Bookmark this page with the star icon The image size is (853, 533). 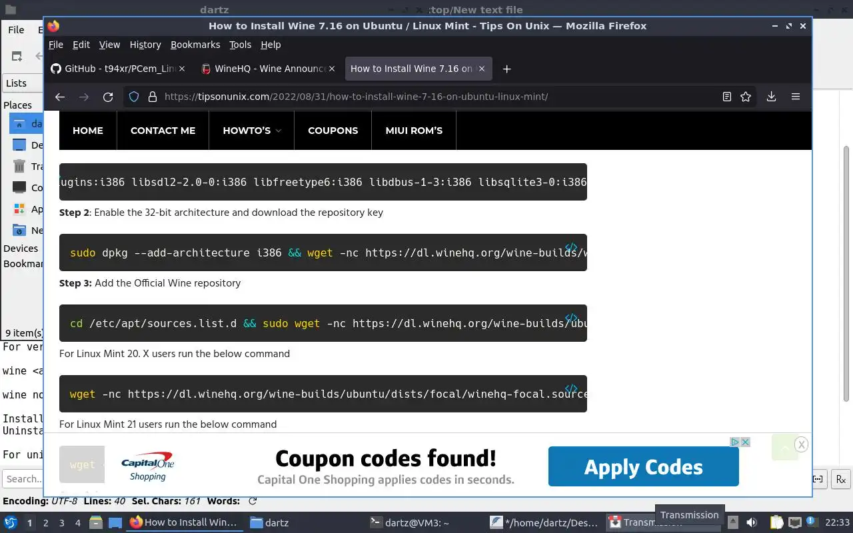pos(746,97)
